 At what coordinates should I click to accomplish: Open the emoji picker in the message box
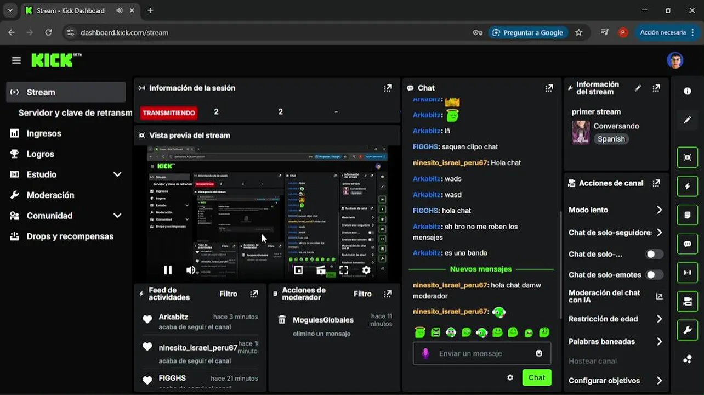click(x=539, y=353)
